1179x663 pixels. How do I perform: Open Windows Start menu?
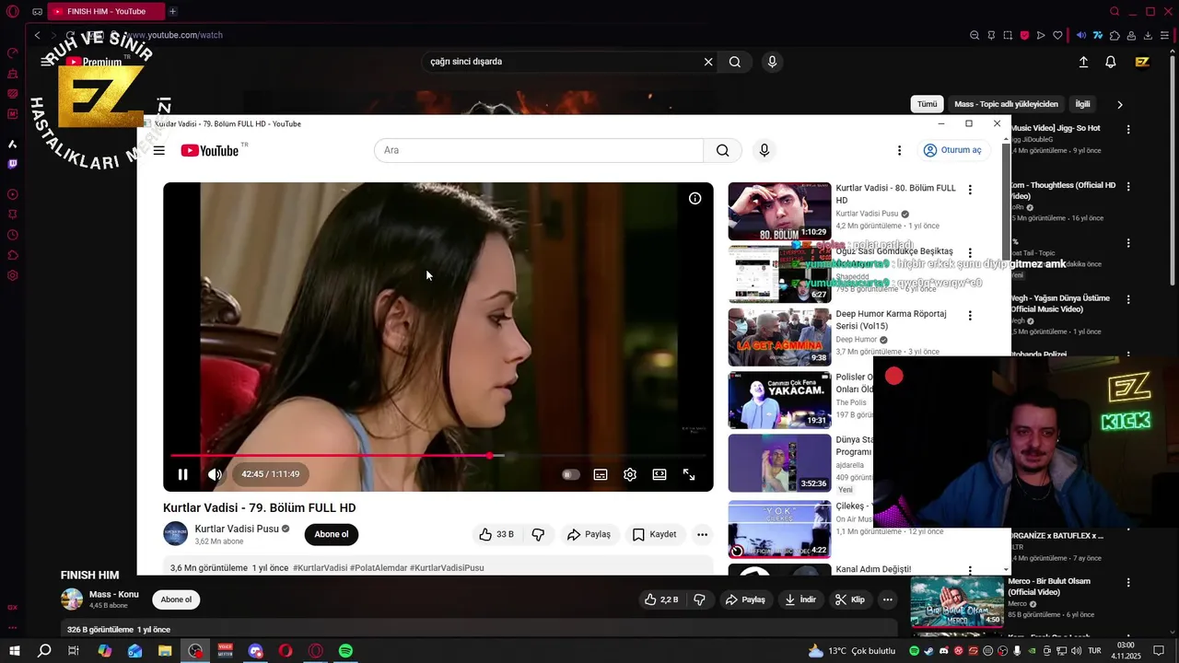click(x=15, y=651)
